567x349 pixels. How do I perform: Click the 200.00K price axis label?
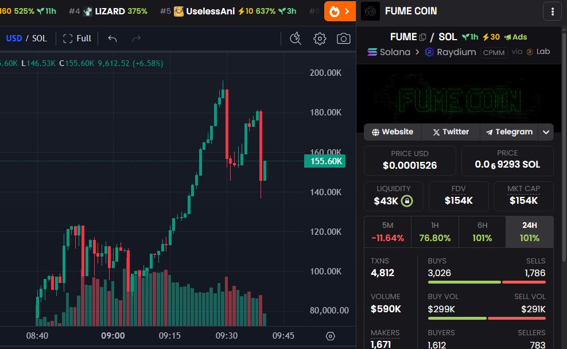point(325,73)
